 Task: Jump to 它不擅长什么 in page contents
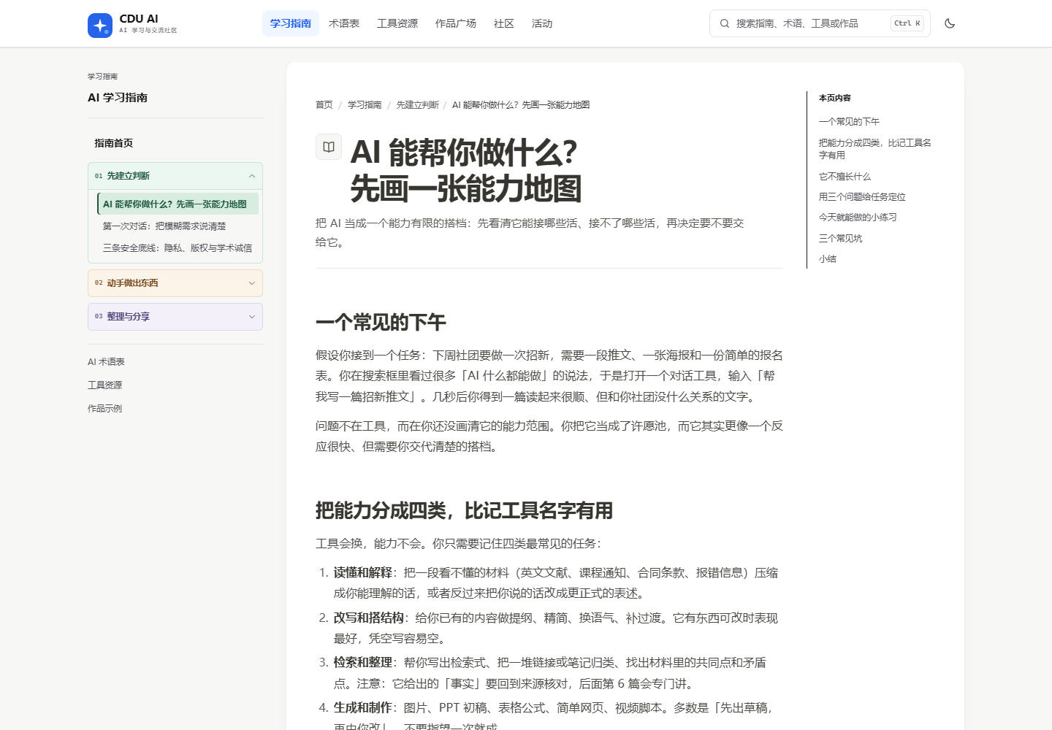tap(845, 177)
